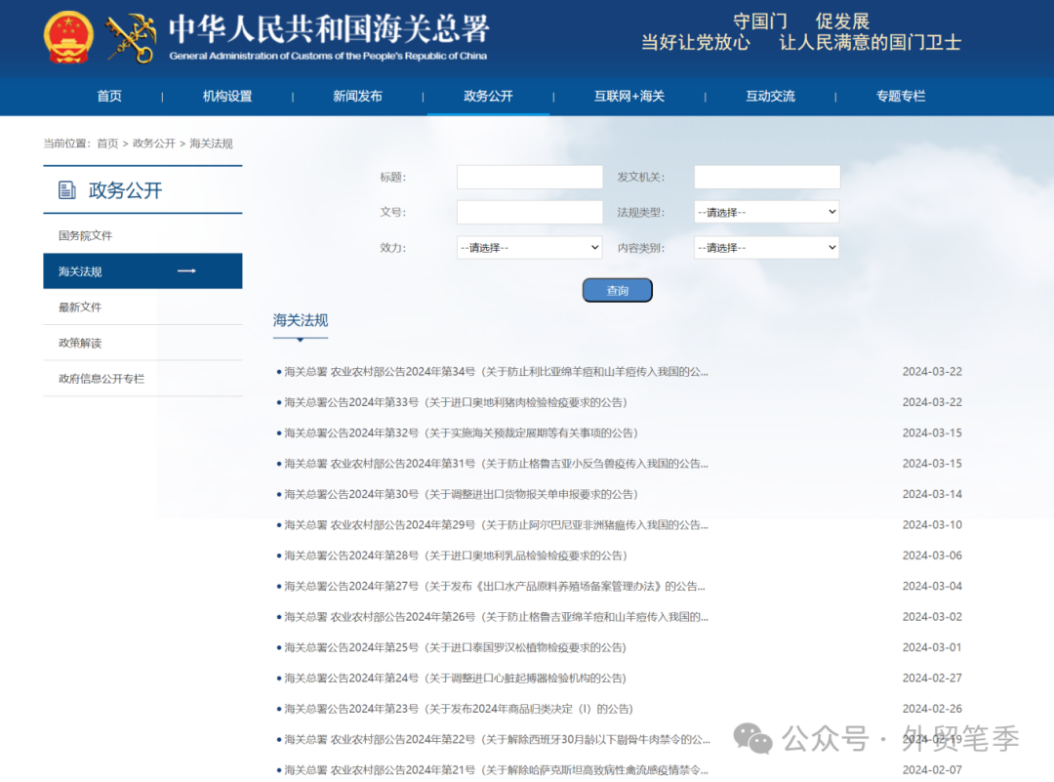
Task: Open announcement 2024年第27号 on aquatic farms
Action: pyautogui.click(x=494, y=587)
